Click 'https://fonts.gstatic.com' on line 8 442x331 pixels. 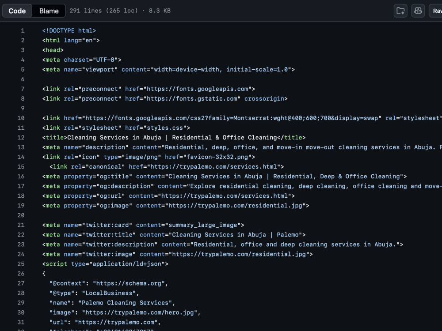tap(192, 98)
